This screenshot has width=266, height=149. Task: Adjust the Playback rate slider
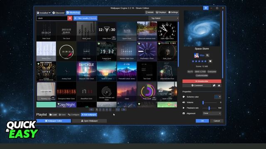point(209,108)
